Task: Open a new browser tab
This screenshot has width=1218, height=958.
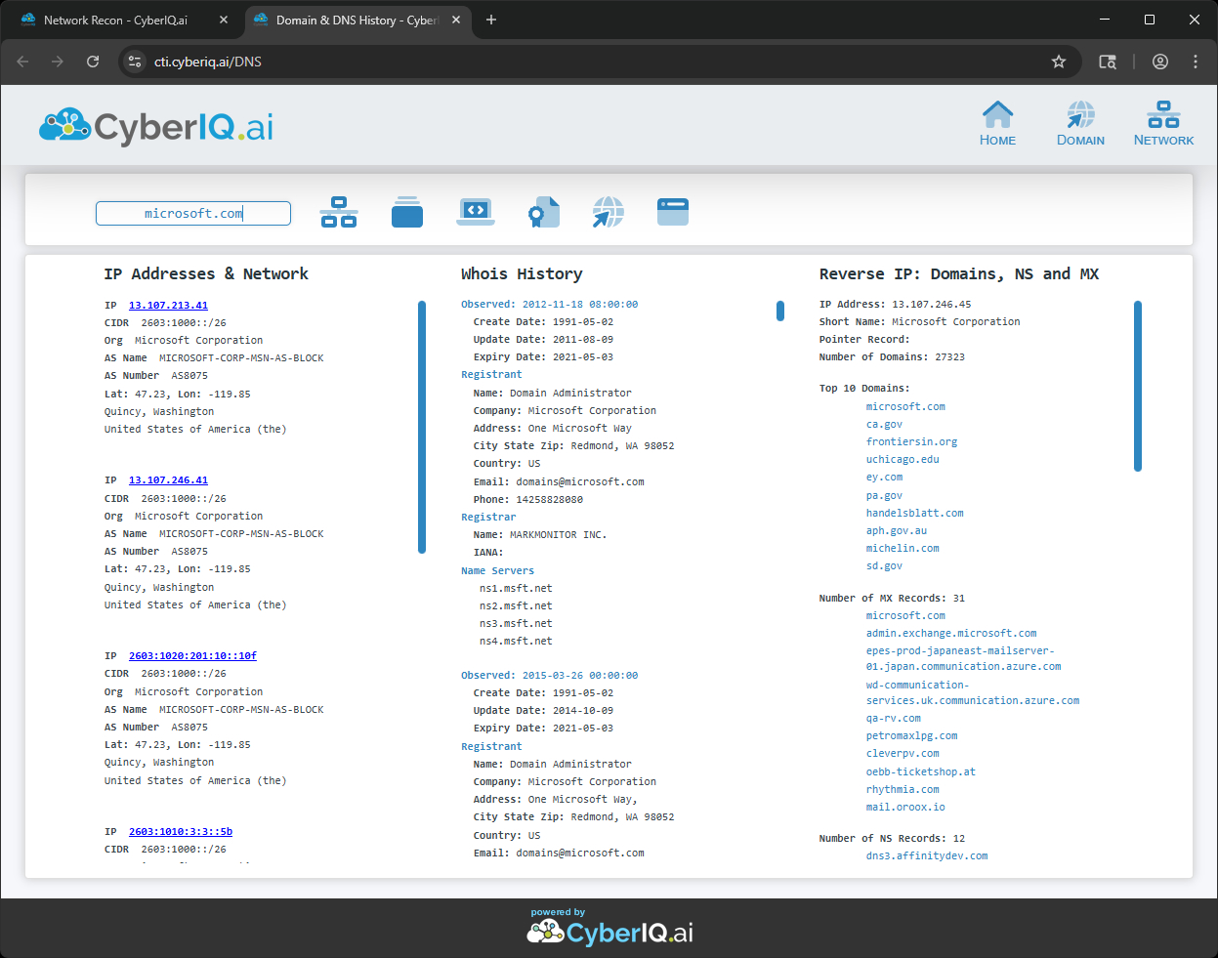Action: 490,19
